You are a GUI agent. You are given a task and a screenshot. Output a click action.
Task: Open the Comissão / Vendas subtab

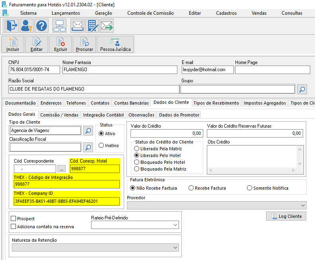[x=59, y=115]
